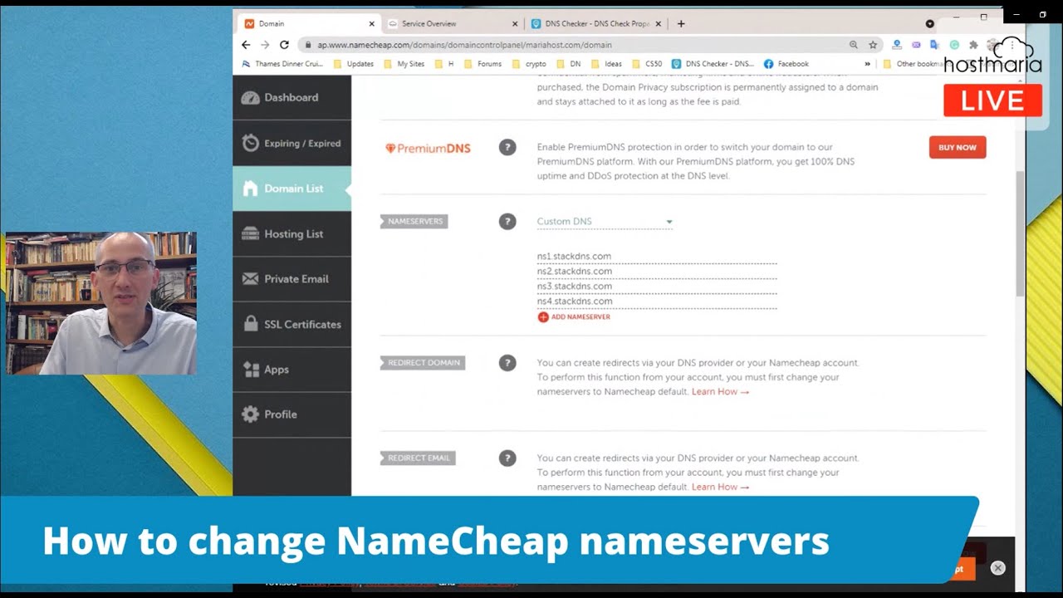The image size is (1063, 598).
Task: Open the crypto bookmark folder
Action: point(529,64)
